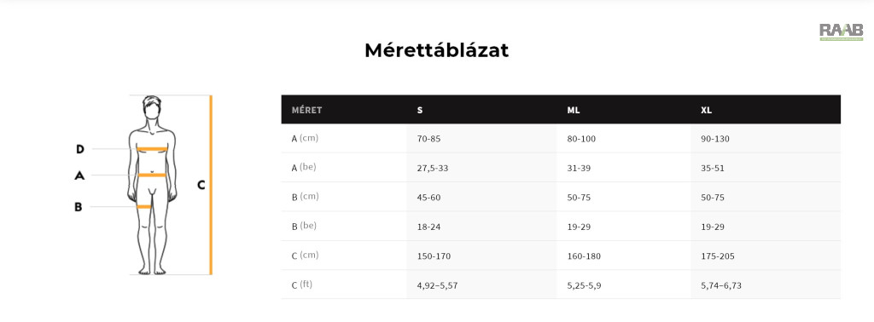Click the ML size column header
The image size is (874, 322).
pyautogui.click(x=574, y=110)
